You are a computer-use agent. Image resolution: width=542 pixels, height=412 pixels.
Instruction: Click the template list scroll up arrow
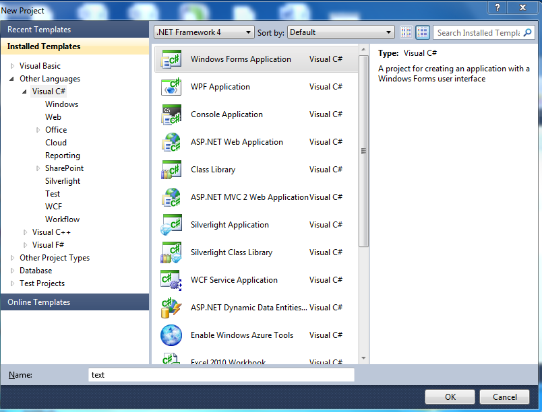pyautogui.click(x=363, y=50)
